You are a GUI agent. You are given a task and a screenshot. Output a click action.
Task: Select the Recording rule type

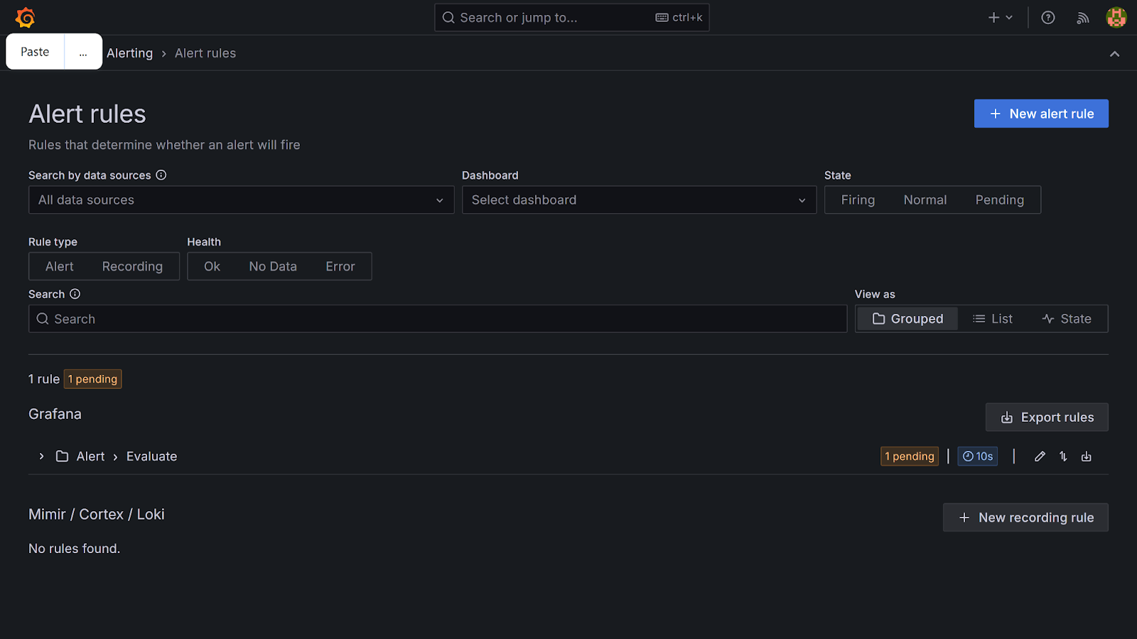pos(132,267)
